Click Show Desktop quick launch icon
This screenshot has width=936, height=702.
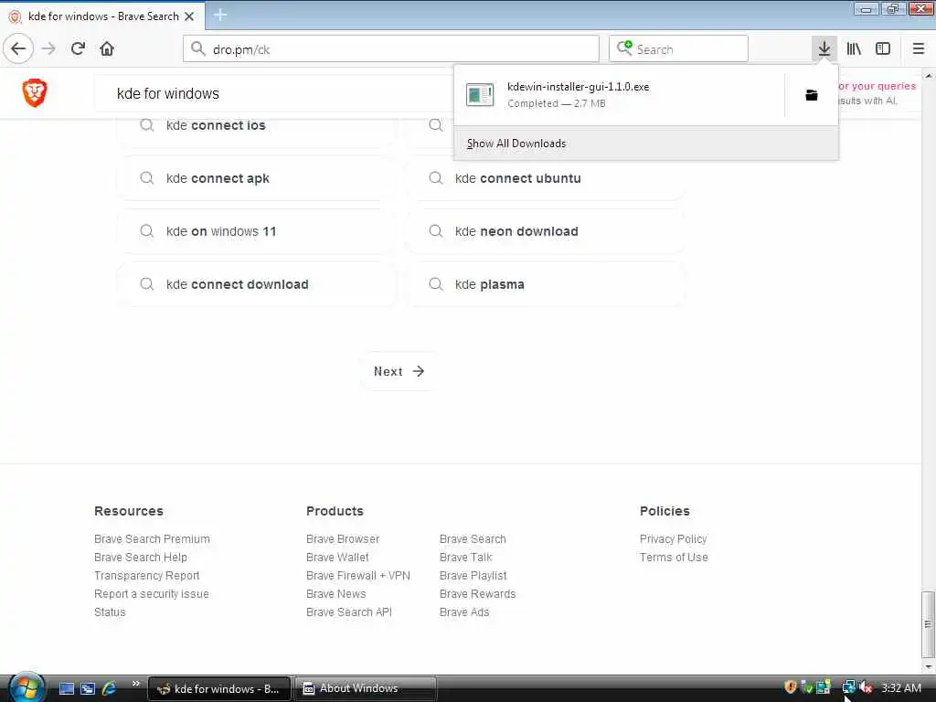(x=66, y=688)
